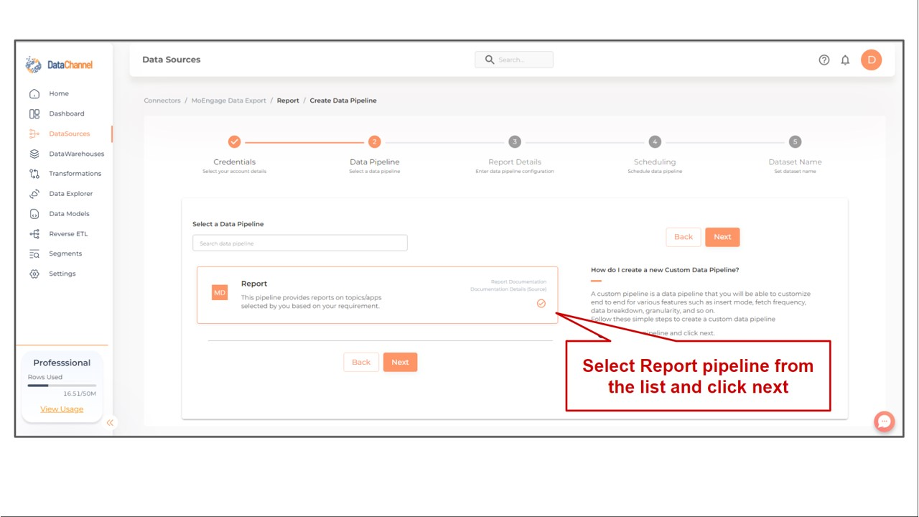919x517 pixels.
Task: Open help question mark icon
Action: pyautogui.click(x=824, y=60)
